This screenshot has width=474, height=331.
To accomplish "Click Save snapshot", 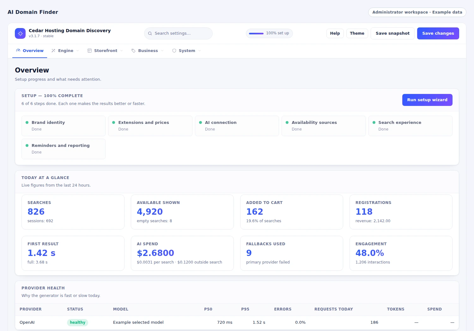I will (392, 33).
